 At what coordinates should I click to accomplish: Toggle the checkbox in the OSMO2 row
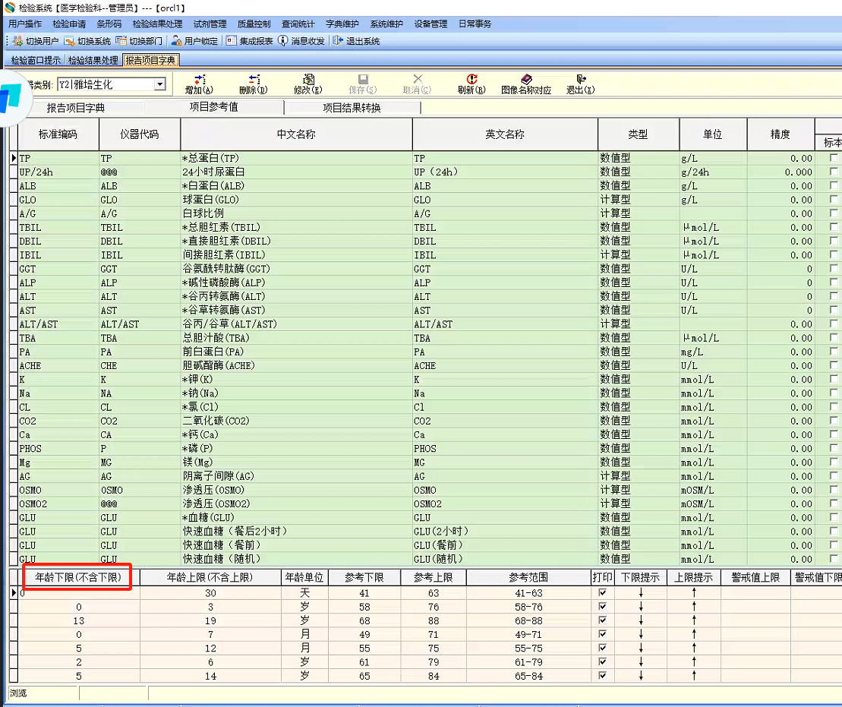click(x=834, y=503)
